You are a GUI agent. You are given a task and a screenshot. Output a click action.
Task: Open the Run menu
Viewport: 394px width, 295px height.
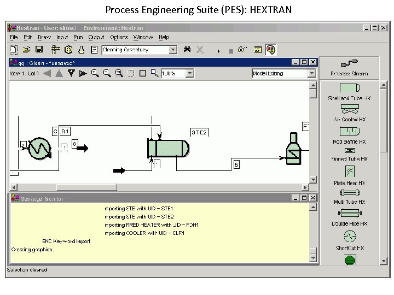[x=78, y=37]
